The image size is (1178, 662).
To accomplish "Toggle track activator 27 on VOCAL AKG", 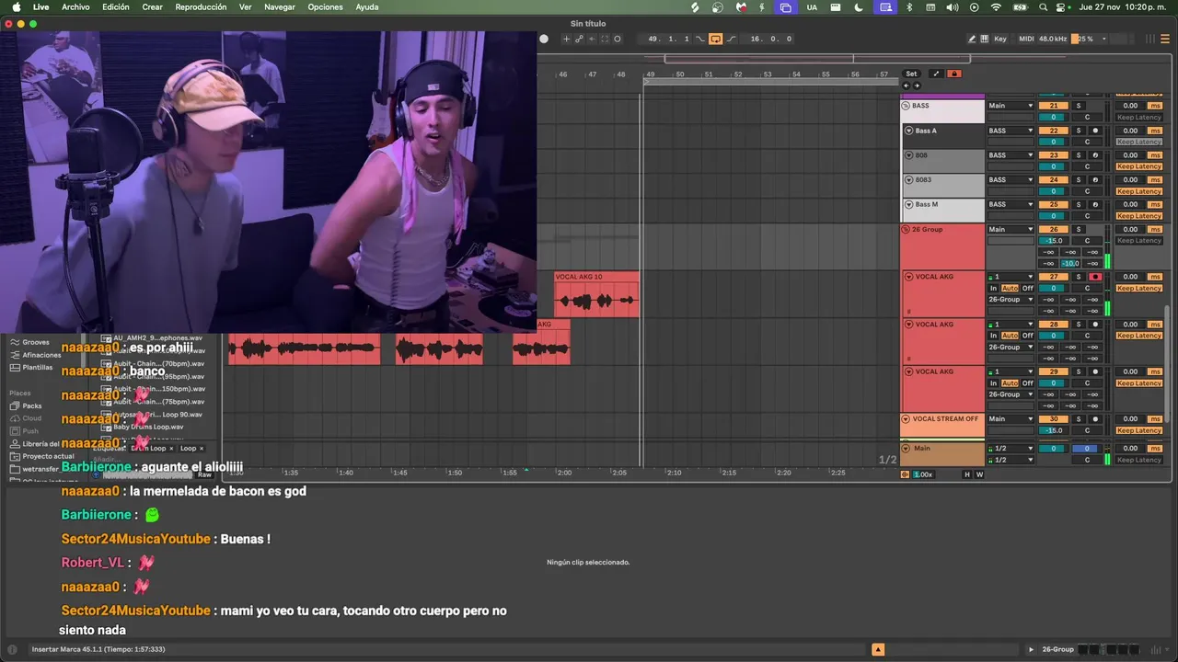I will pos(1054,277).
